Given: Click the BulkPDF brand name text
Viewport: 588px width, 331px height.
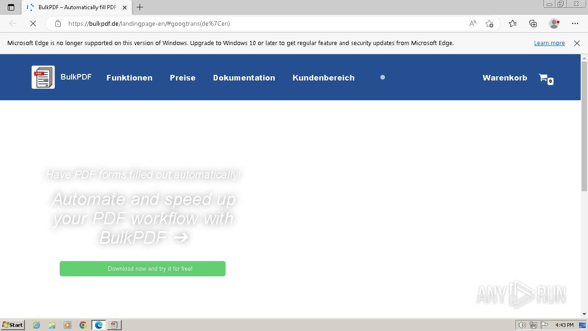Looking at the screenshot, I should [76, 77].
